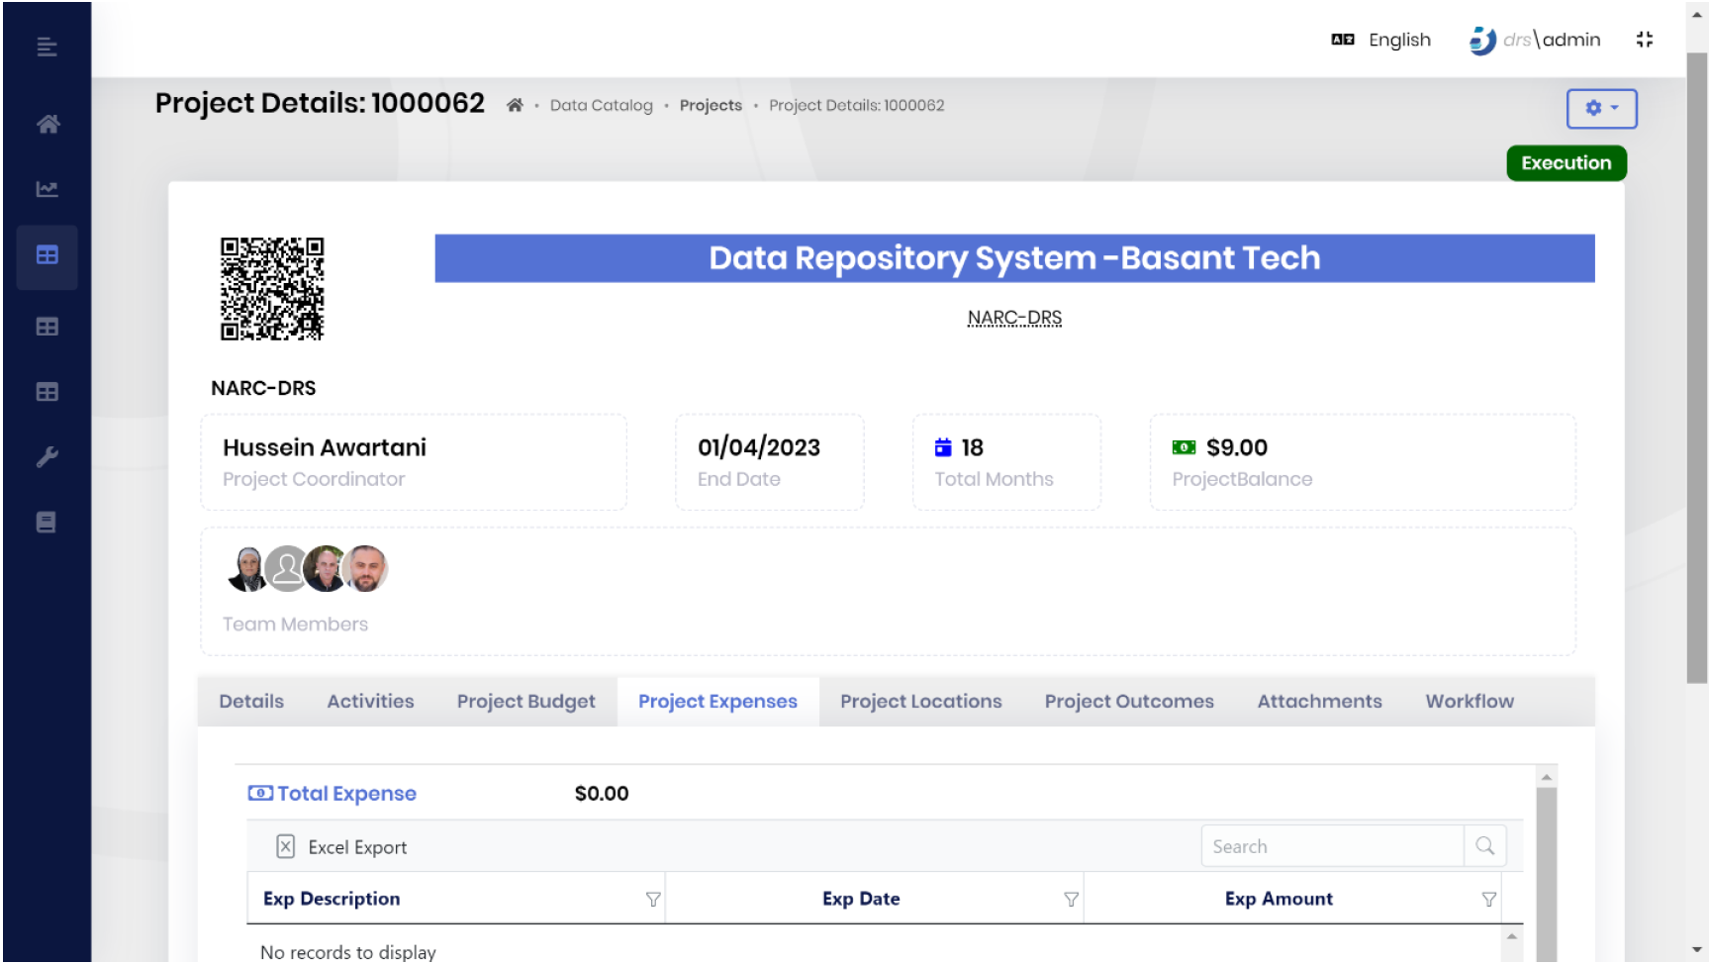Click the first team member avatar
The height and width of the screenshot is (964, 1710).
click(x=247, y=569)
